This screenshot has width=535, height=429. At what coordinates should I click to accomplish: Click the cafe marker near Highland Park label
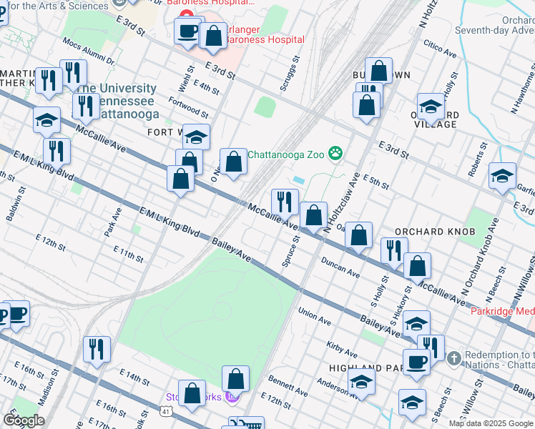click(416, 365)
